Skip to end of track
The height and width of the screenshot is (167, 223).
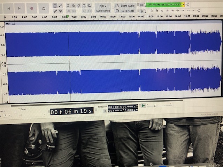point(20,8)
